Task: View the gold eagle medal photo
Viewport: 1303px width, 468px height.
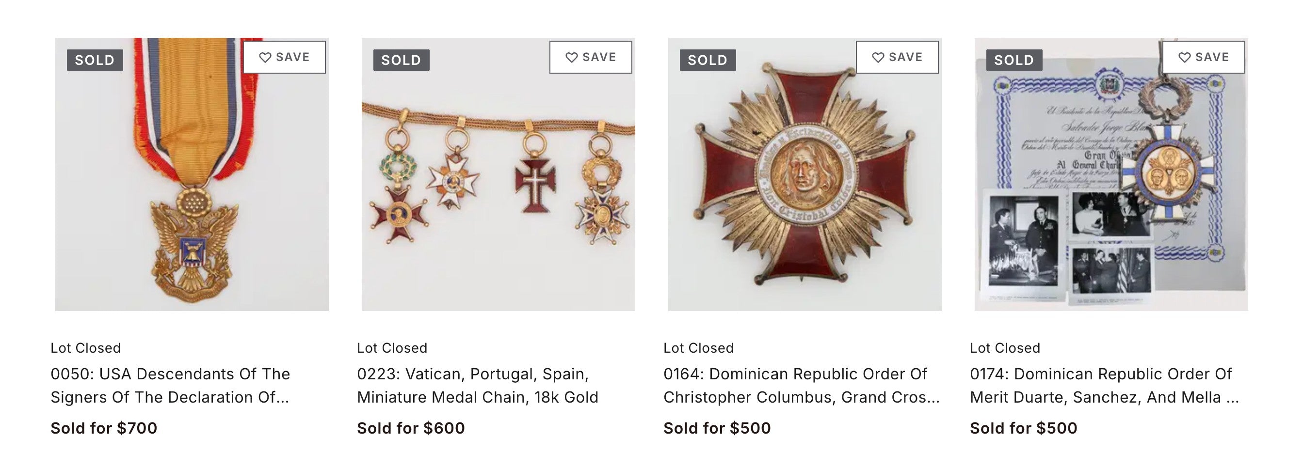Action: click(192, 202)
